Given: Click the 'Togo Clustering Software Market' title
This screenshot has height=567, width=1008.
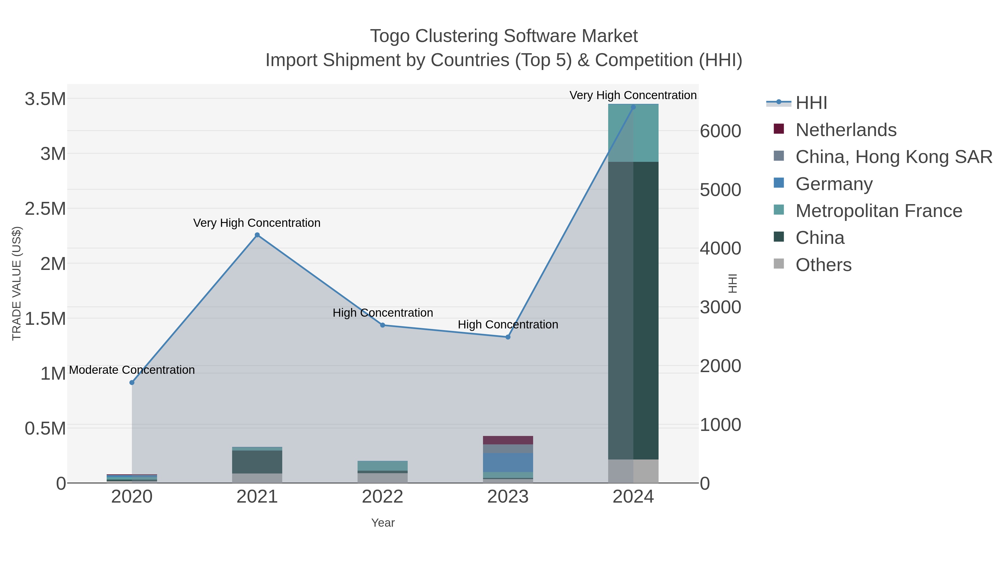Looking at the screenshot, I should tap(504, 36).
